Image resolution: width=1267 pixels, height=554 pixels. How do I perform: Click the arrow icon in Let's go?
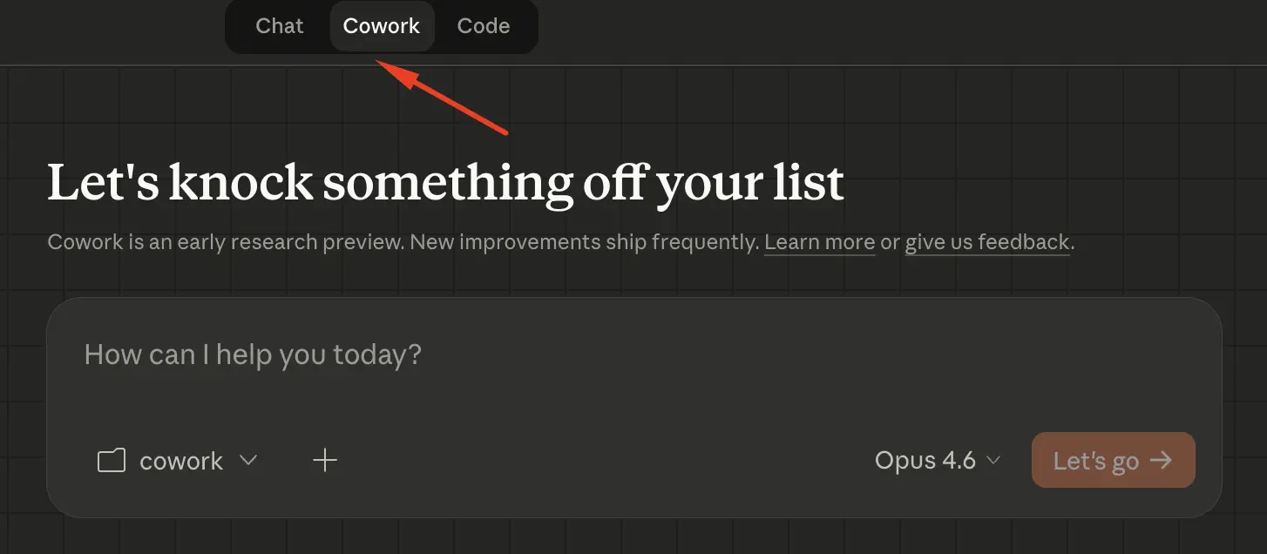coord(1161,460)
